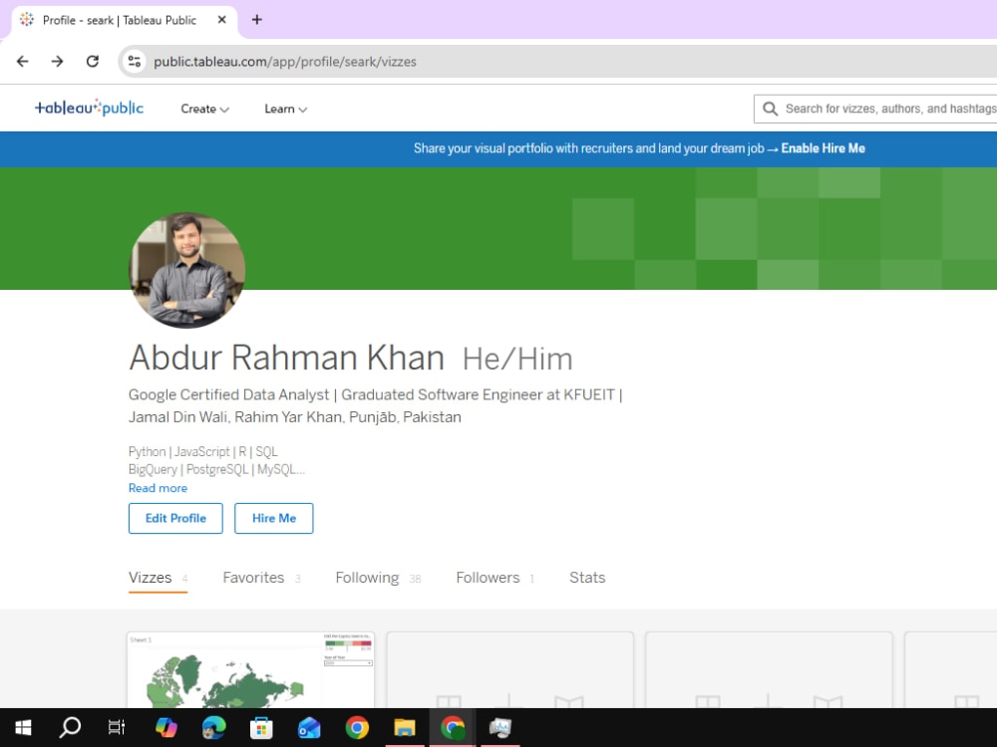Open Windows taskbar search

coord(70,727)
